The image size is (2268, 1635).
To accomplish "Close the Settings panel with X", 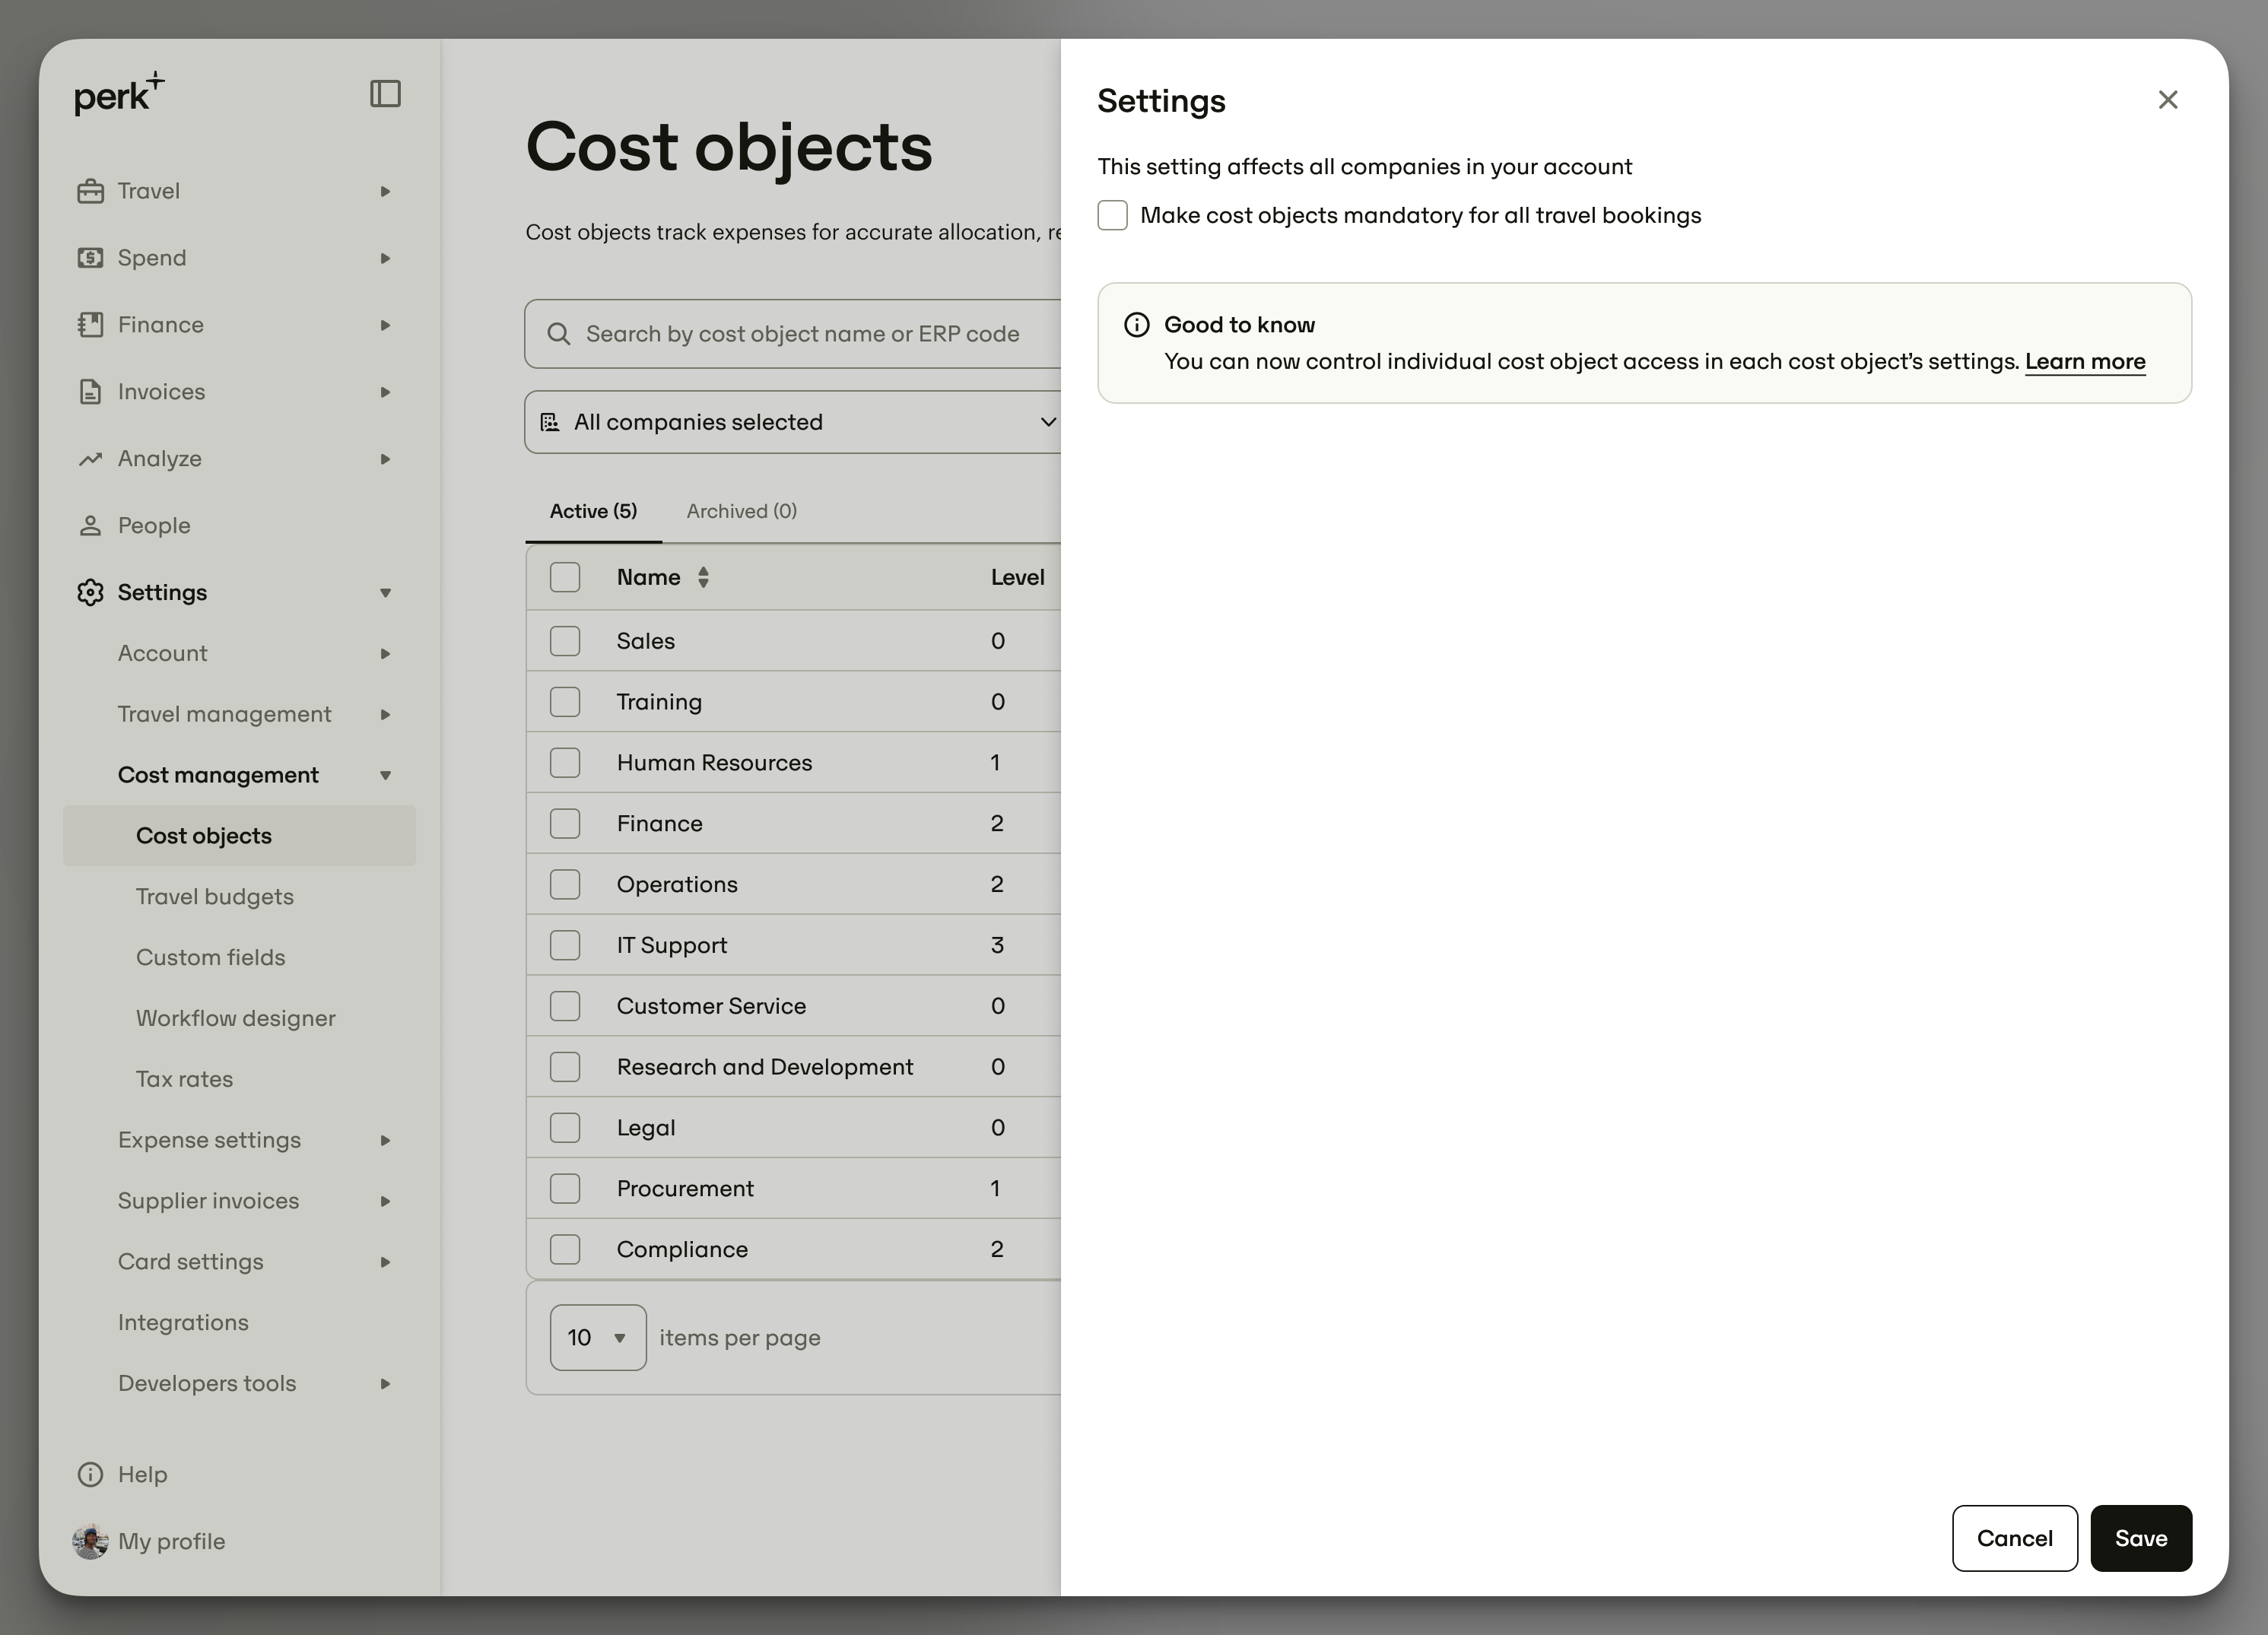I will (2168, 100).
